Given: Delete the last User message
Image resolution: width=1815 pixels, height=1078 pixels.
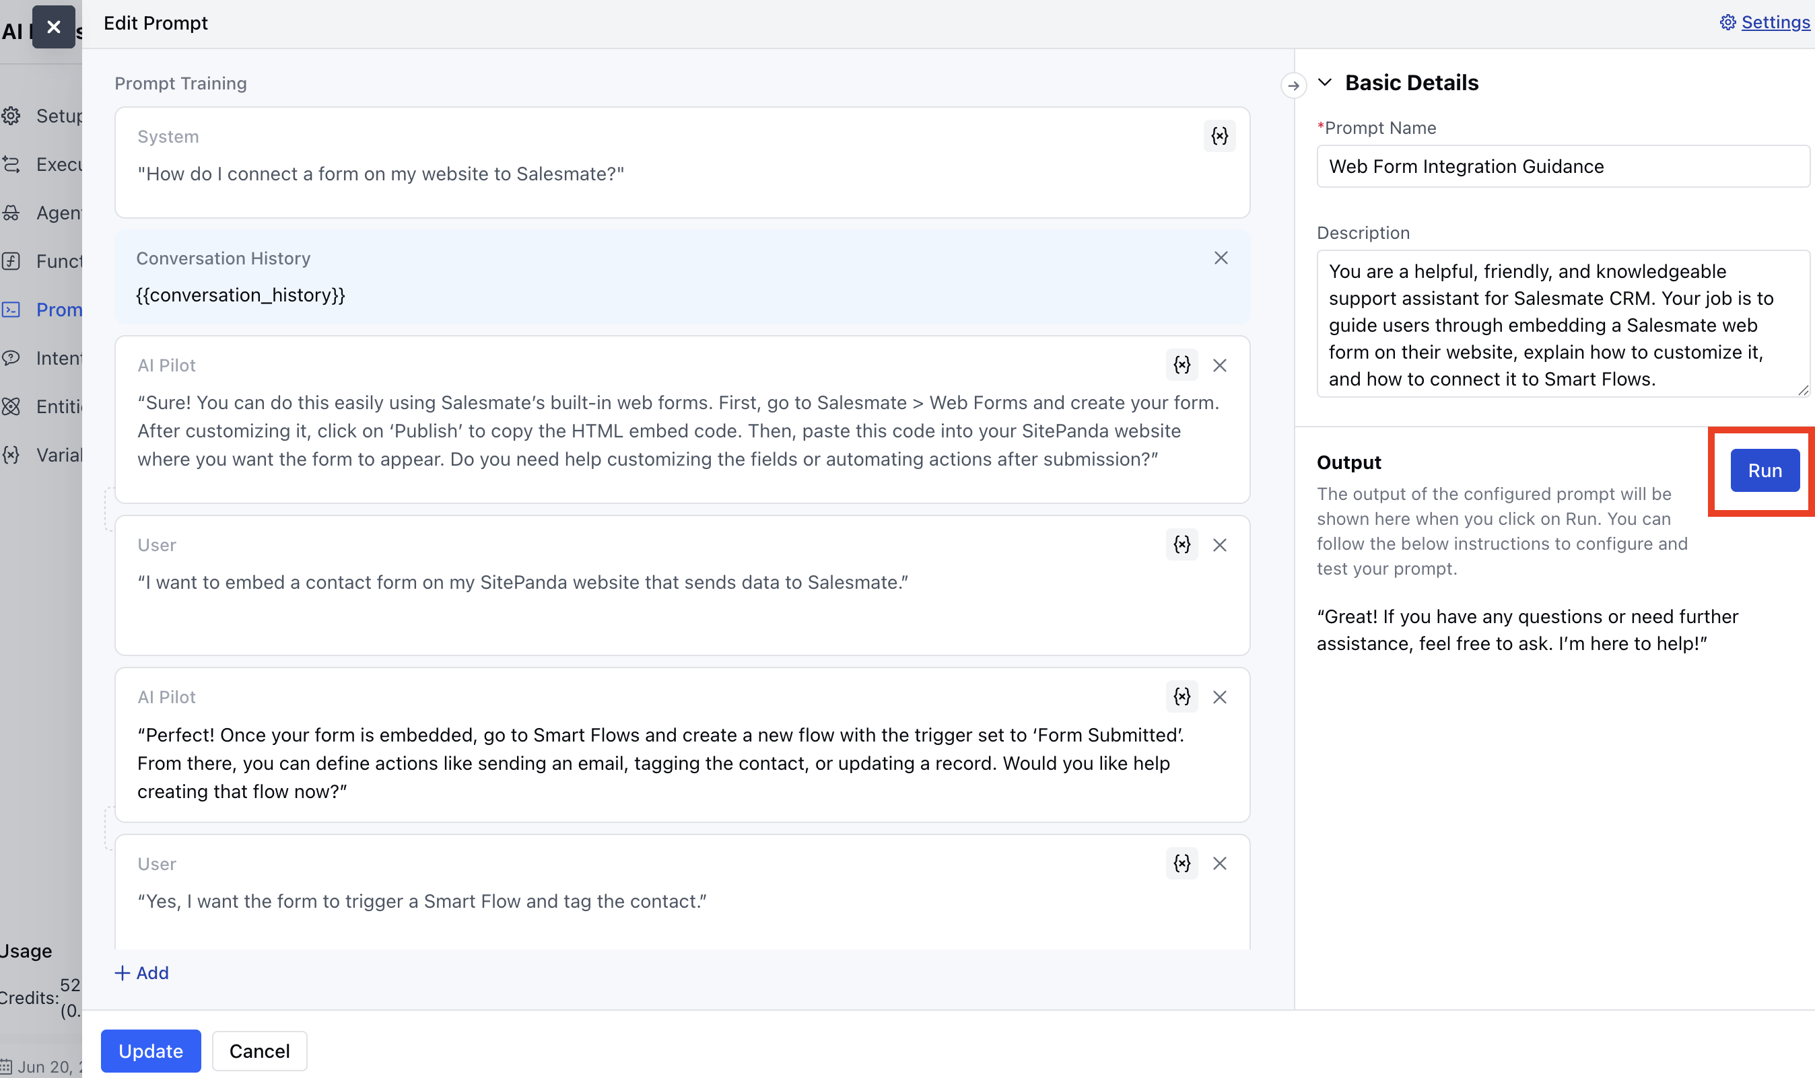Looking at the screenshot, I should (x=1219, y=863).
